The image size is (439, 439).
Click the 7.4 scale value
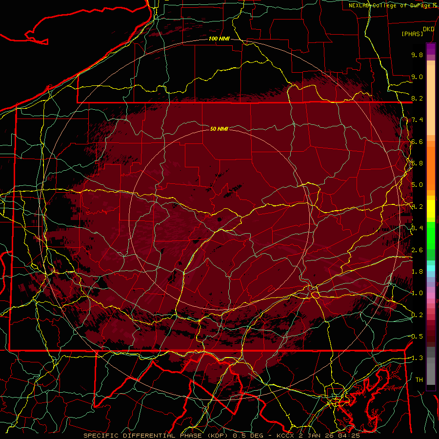tap(417, 120)
